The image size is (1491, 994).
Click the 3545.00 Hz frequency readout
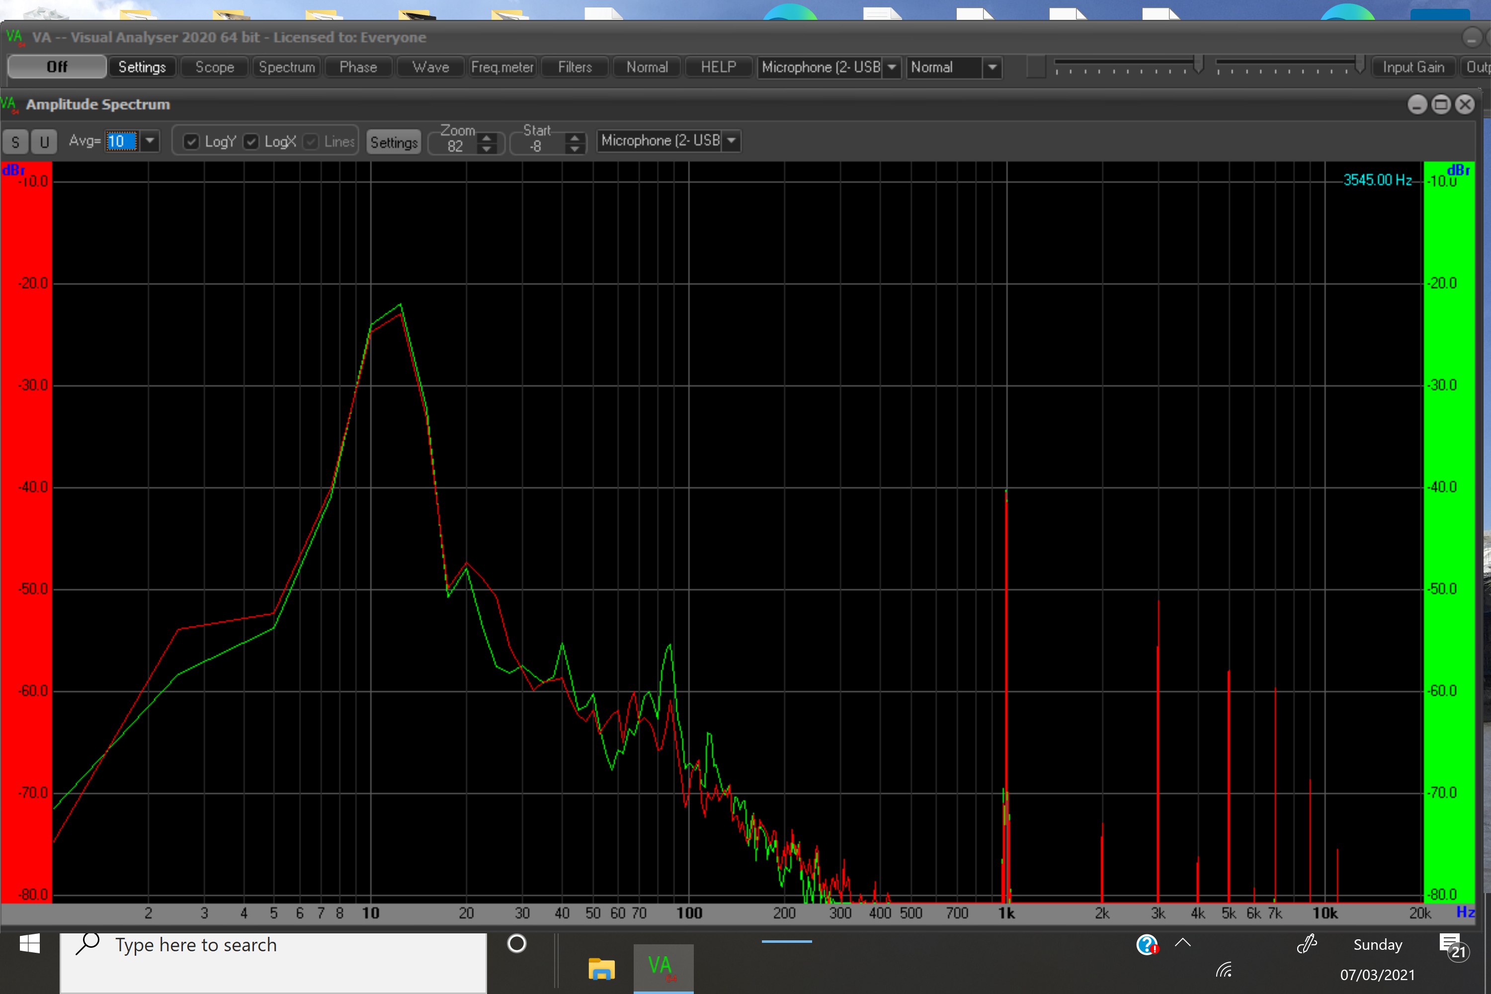click(x=1378, y=180)
